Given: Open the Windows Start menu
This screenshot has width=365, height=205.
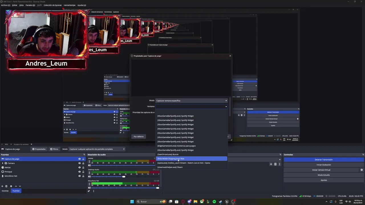Looking at the screenshot, I should (x=132, y=202).
